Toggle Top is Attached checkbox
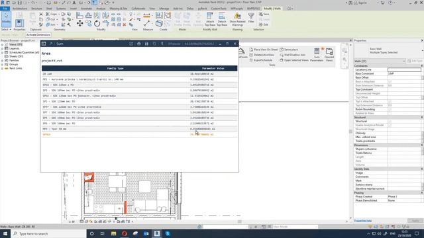The image size is (424, 238). tap(390, 101)
